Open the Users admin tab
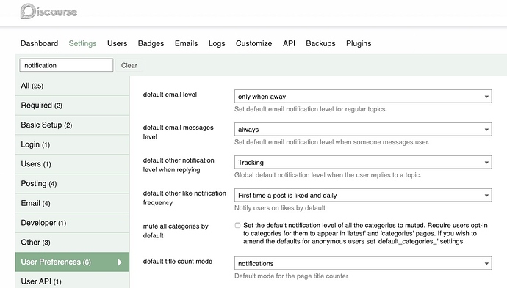 [117, 43]
